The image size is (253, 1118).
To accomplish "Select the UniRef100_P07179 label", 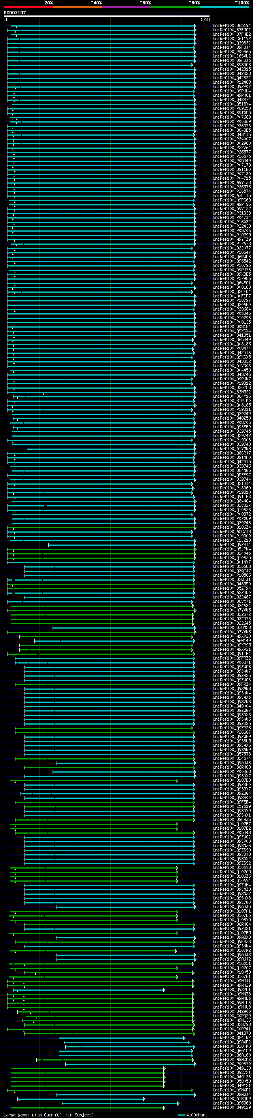I will pos(232,165).
